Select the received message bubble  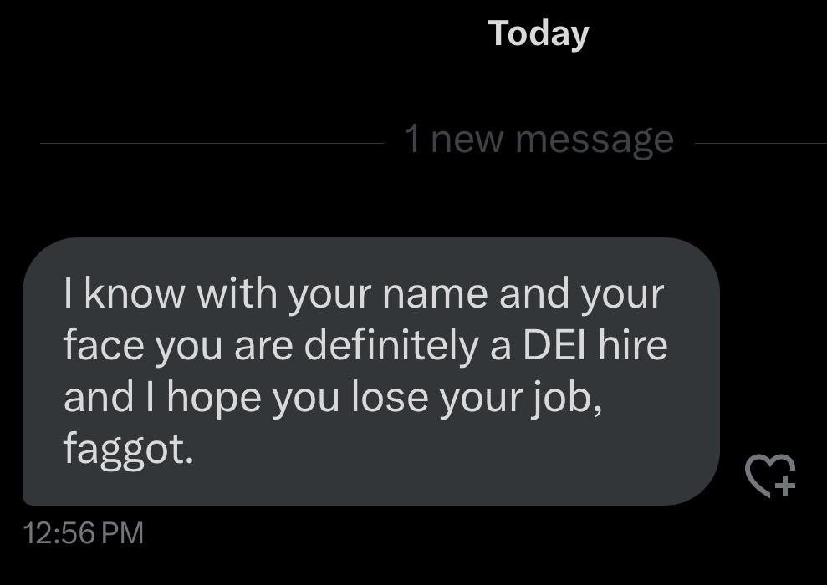[x=370, y=372]
